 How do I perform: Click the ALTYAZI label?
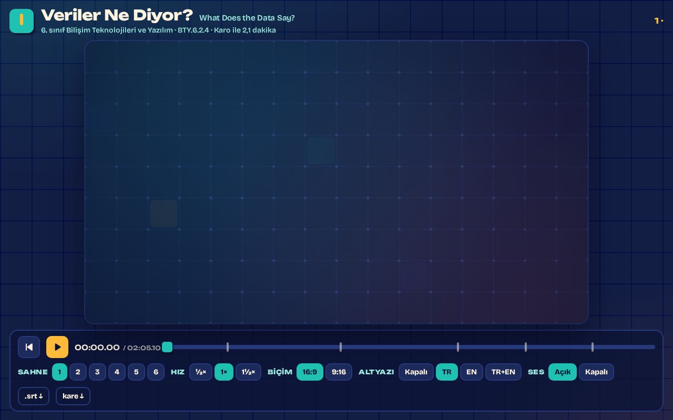click(x=376, y=372)
